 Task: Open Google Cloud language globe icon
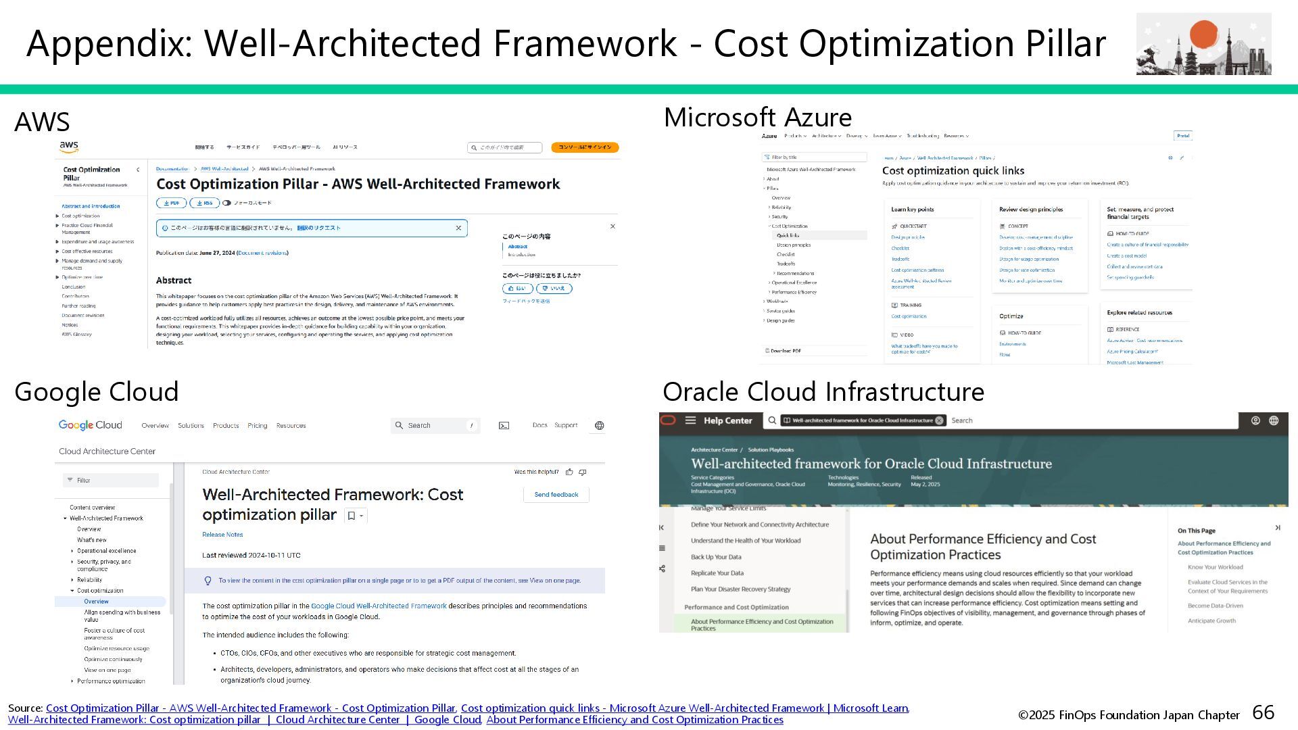coord(599,425)
